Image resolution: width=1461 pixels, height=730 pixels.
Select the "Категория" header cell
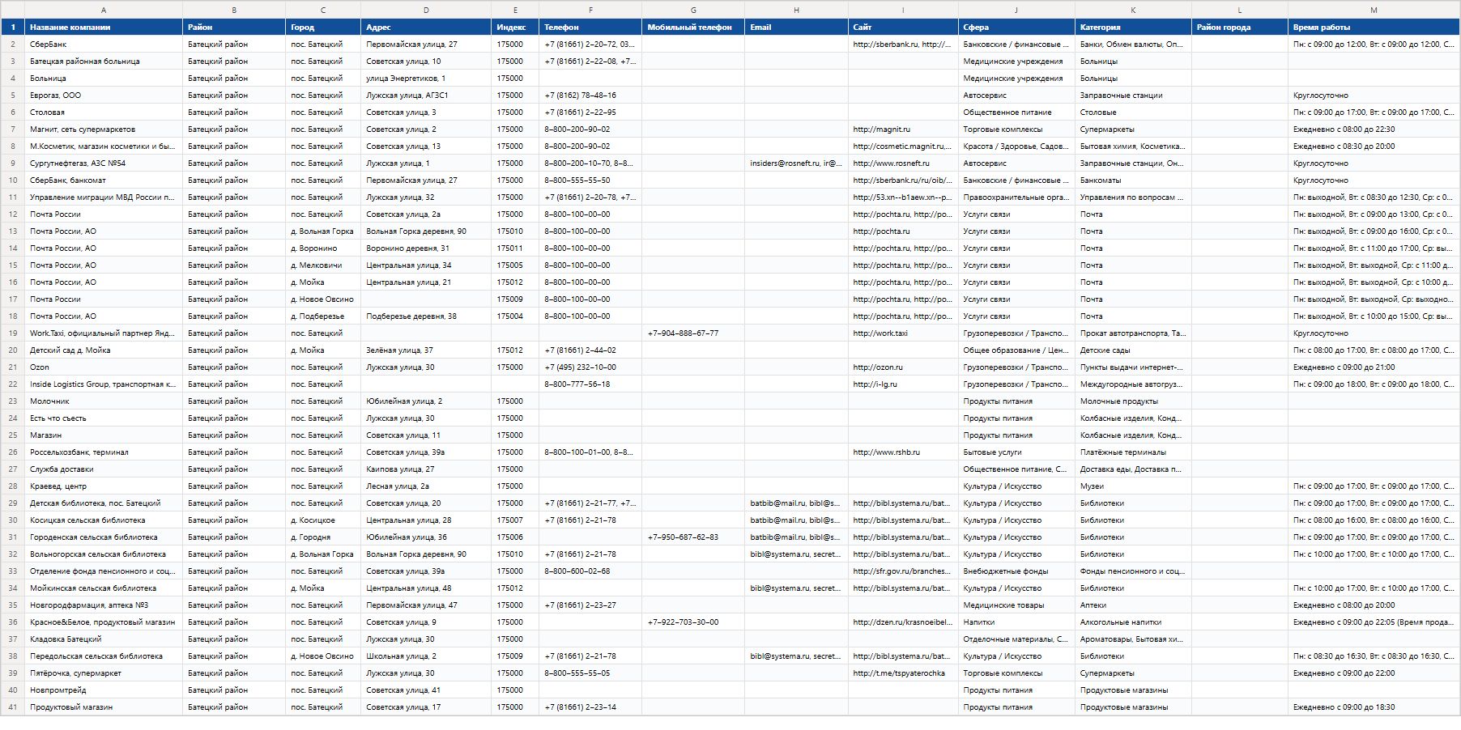[1133, 27]
